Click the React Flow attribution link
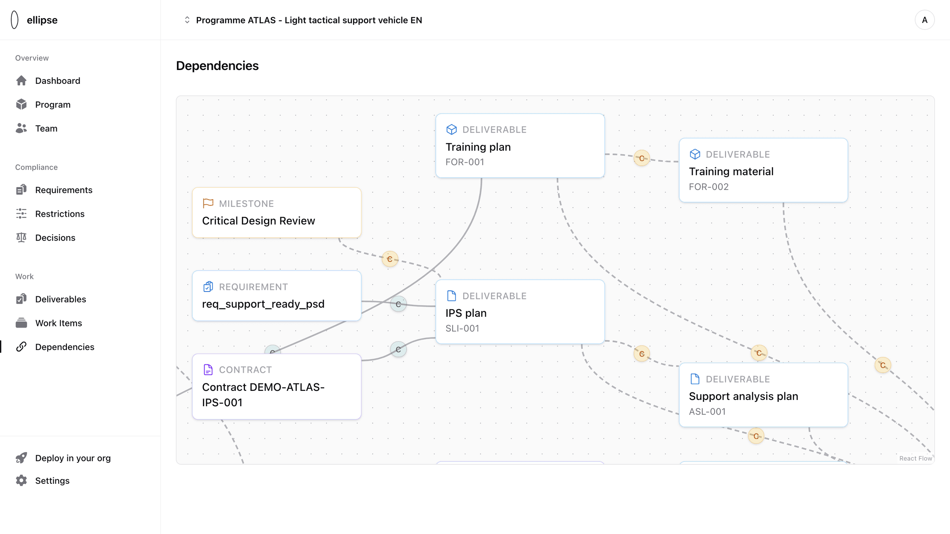The image size is (950, 534). [x=916, y=458]
